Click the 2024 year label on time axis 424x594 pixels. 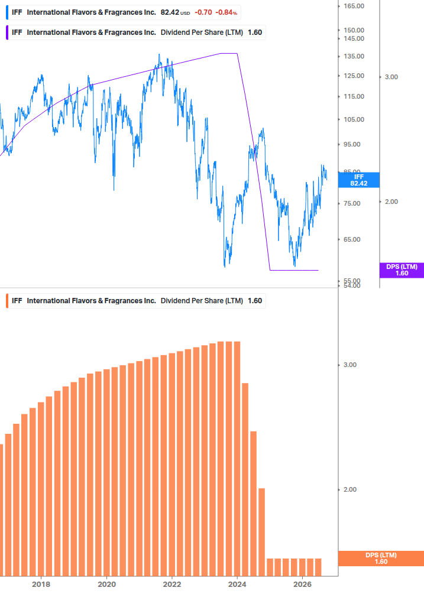(237, 584)
